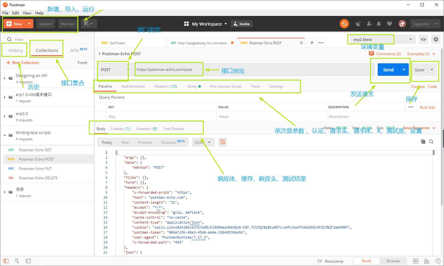Click the Invite button
444x266 pixels.
point(241,24)
